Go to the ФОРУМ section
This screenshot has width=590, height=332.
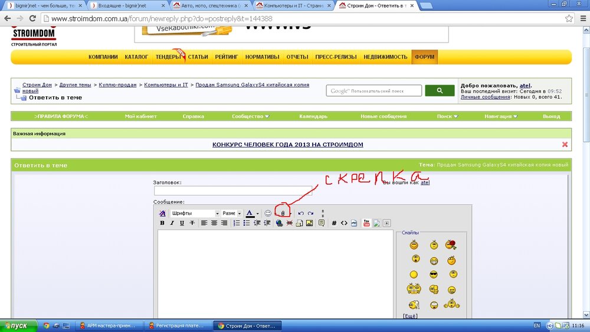(x=424, y=57)
